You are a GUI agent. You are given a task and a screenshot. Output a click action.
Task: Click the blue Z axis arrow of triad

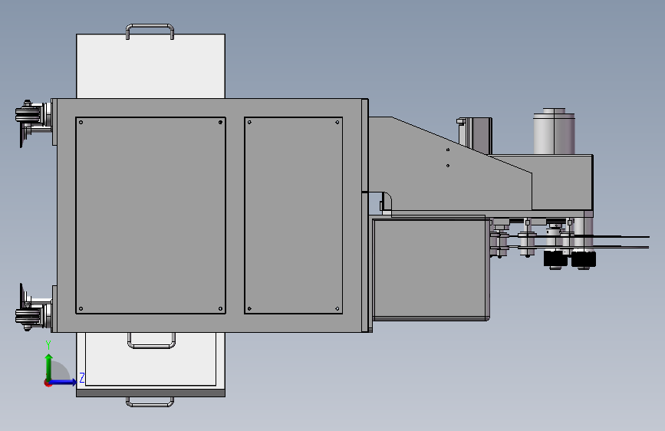point(64,382)
